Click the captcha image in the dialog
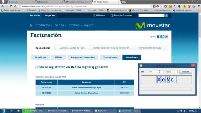Screen dimensions: 201x113 point(166,80)
